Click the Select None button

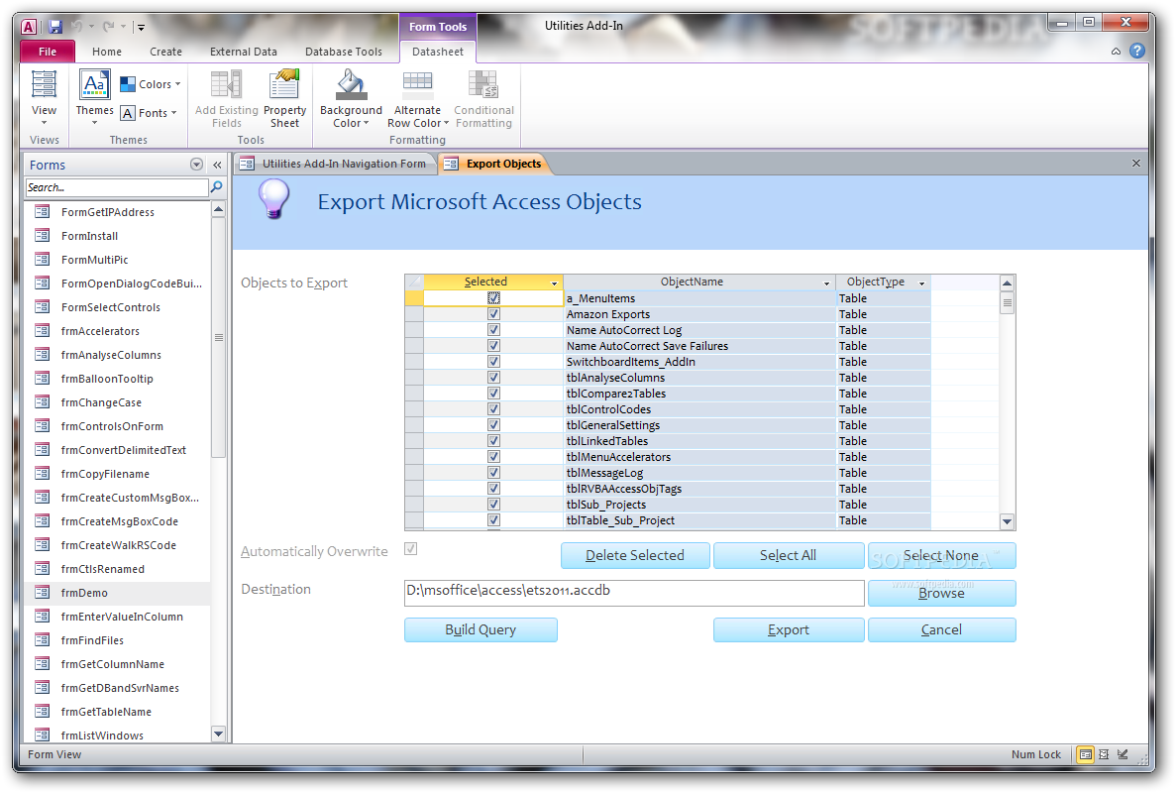941,555
